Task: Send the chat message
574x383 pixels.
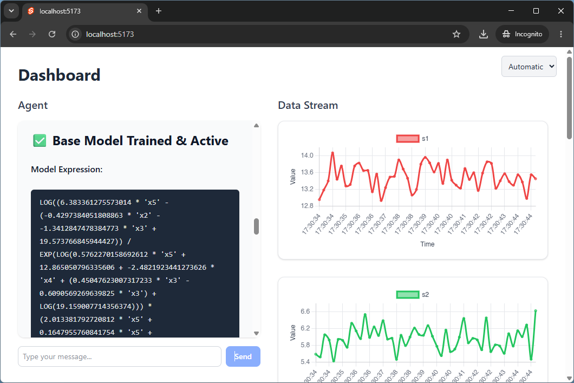Action: pyautogui.click(x=243, y=356)
